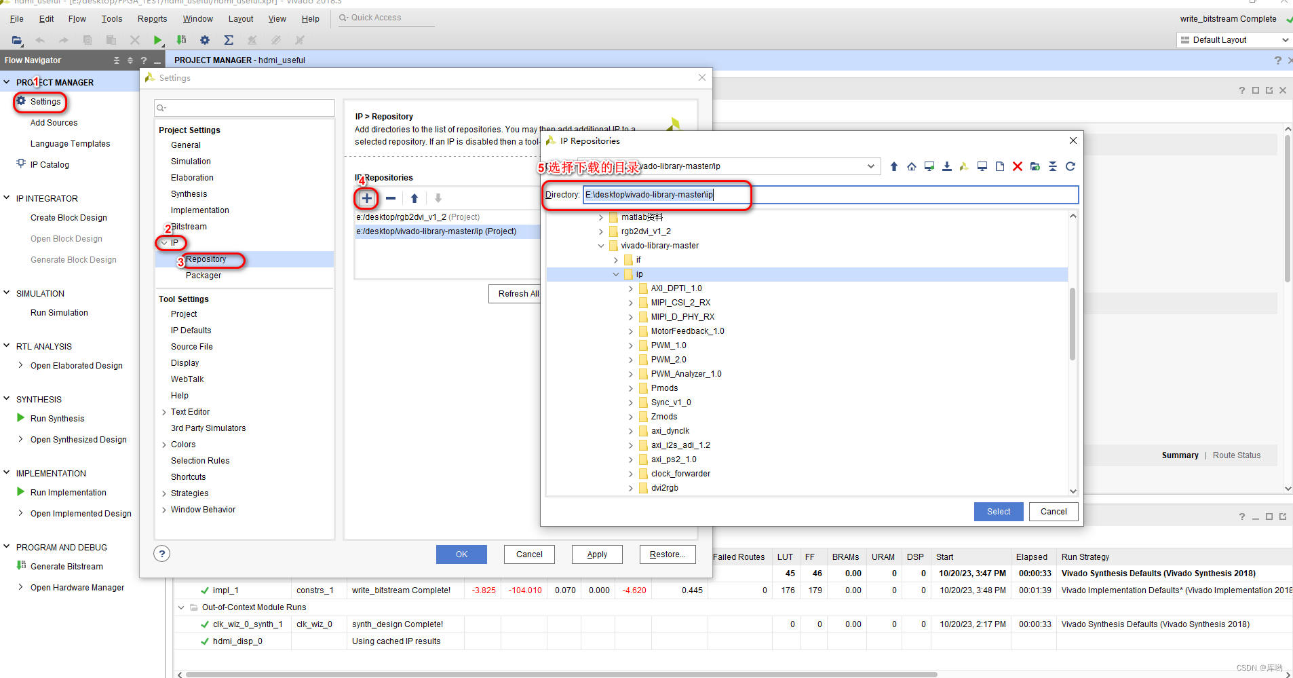
Task: Cancel the IP Repositories dialog
Action: click(x=1054, y=512)
